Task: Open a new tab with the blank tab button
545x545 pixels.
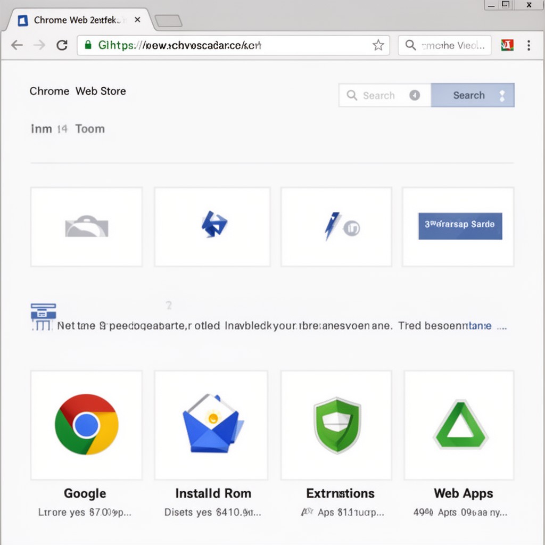Action: pos(168,21)
